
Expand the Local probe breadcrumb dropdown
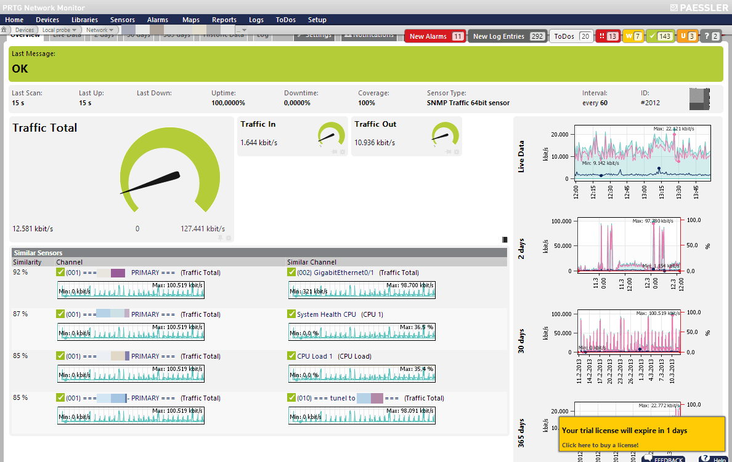[74, 30]
